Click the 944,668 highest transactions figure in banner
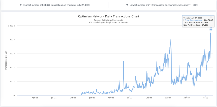 click(x=46, y=5)
